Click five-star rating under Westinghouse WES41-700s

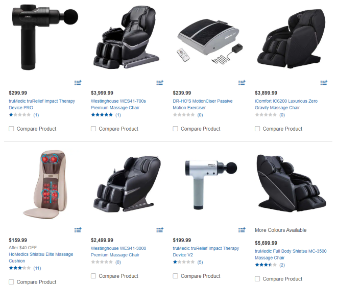pos(102,115)
